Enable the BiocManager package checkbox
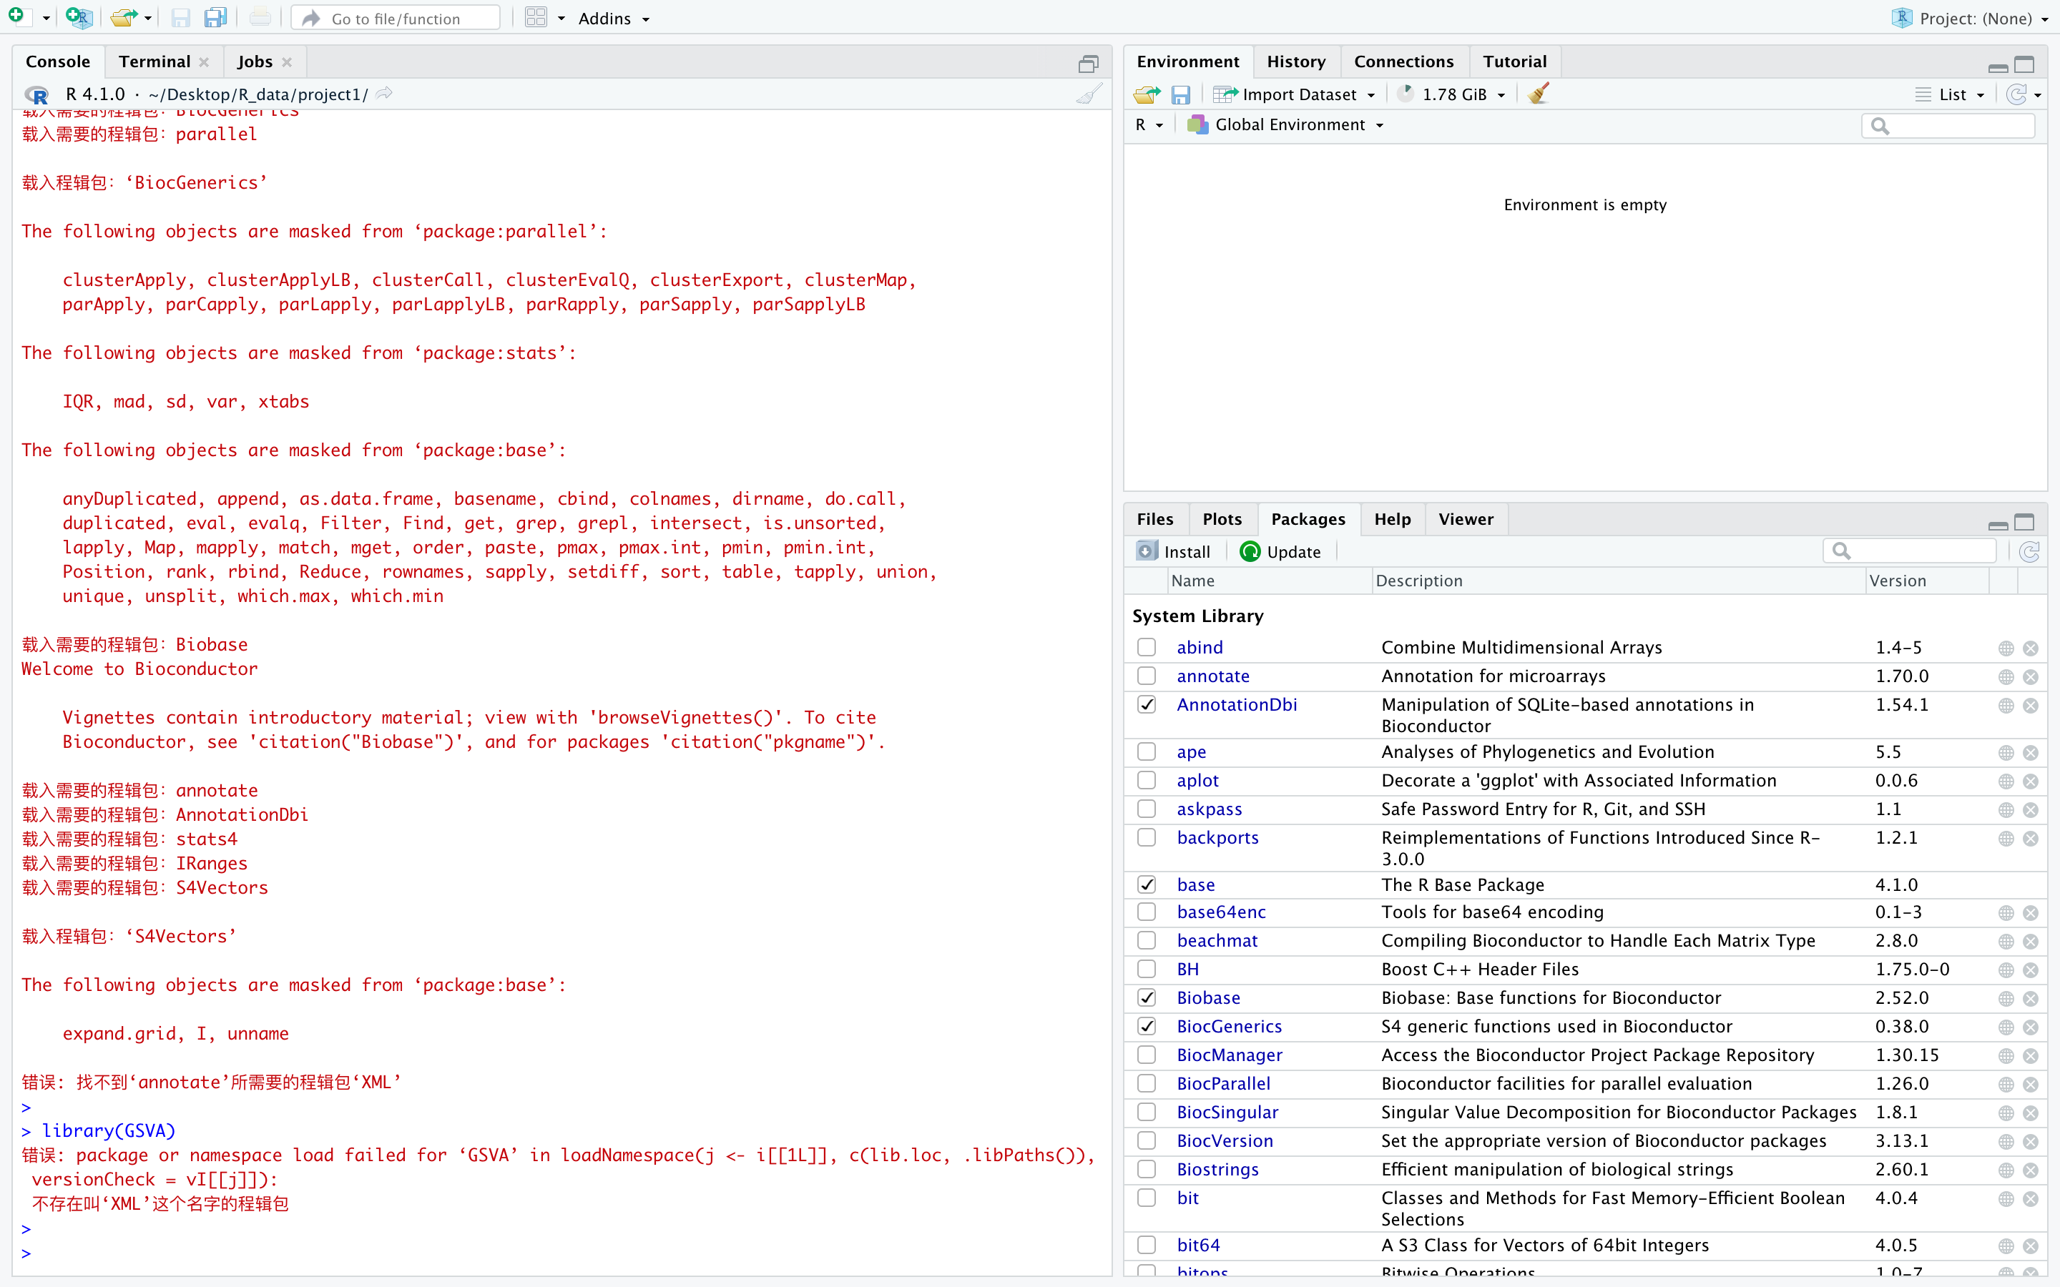The image size is (2060, 1287). 1147,1055
